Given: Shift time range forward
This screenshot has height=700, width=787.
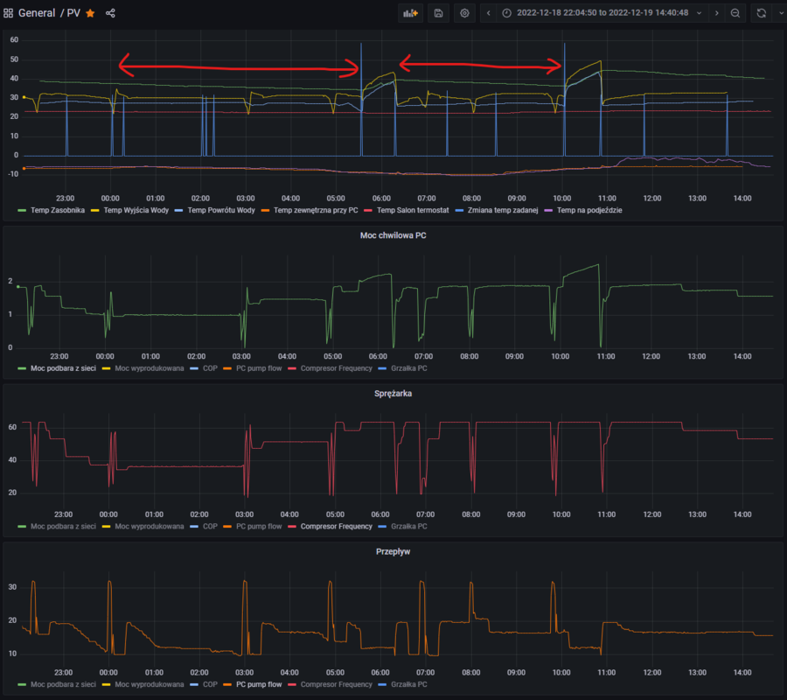Looking at the screenshot, I should click(717, 13).
